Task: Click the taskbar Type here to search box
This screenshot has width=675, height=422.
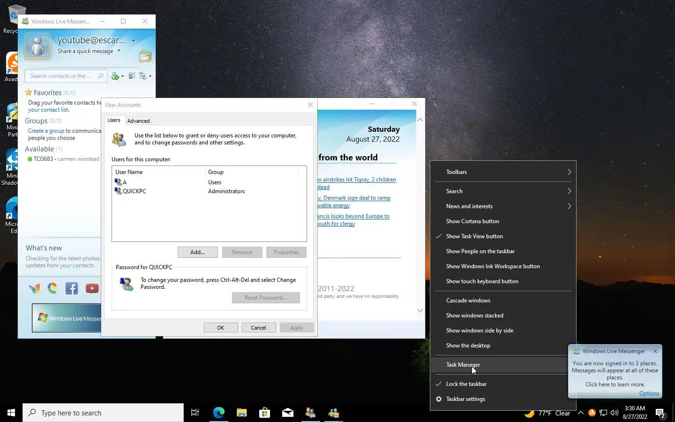Action: tap(103, 413)
